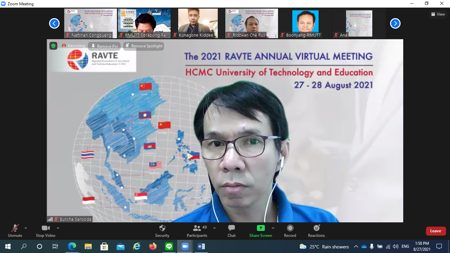Click the Buncha Sansoda name label

click(x=75, y=219)
